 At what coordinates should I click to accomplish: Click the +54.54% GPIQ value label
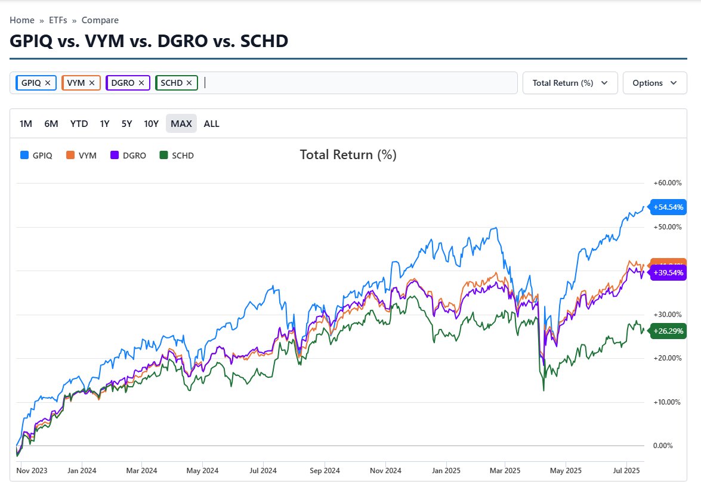[668, 207]
